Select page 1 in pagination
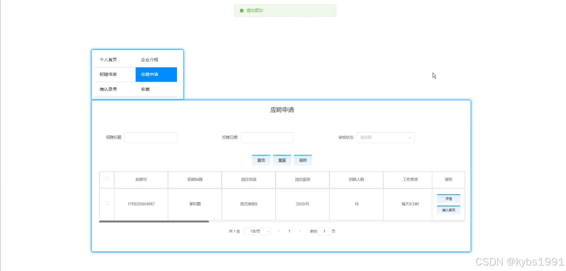The height and width of the screenshot is (271, 566). point(289,231)
